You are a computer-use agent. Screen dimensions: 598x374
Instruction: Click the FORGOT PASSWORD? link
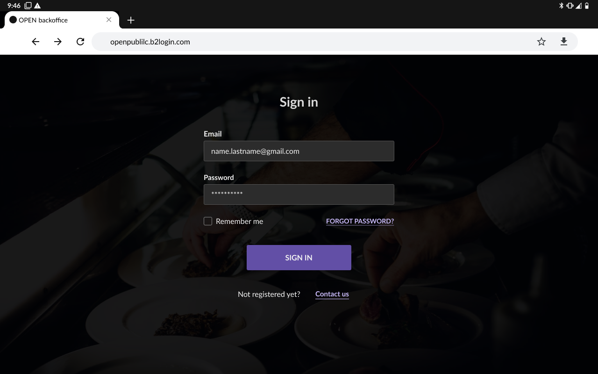click(360, 221)
